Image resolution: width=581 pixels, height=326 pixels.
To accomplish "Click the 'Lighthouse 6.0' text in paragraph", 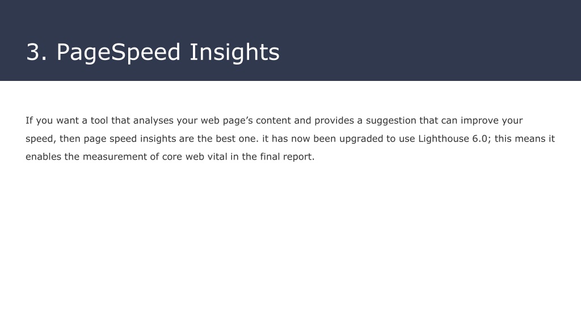I will point(452,139).
